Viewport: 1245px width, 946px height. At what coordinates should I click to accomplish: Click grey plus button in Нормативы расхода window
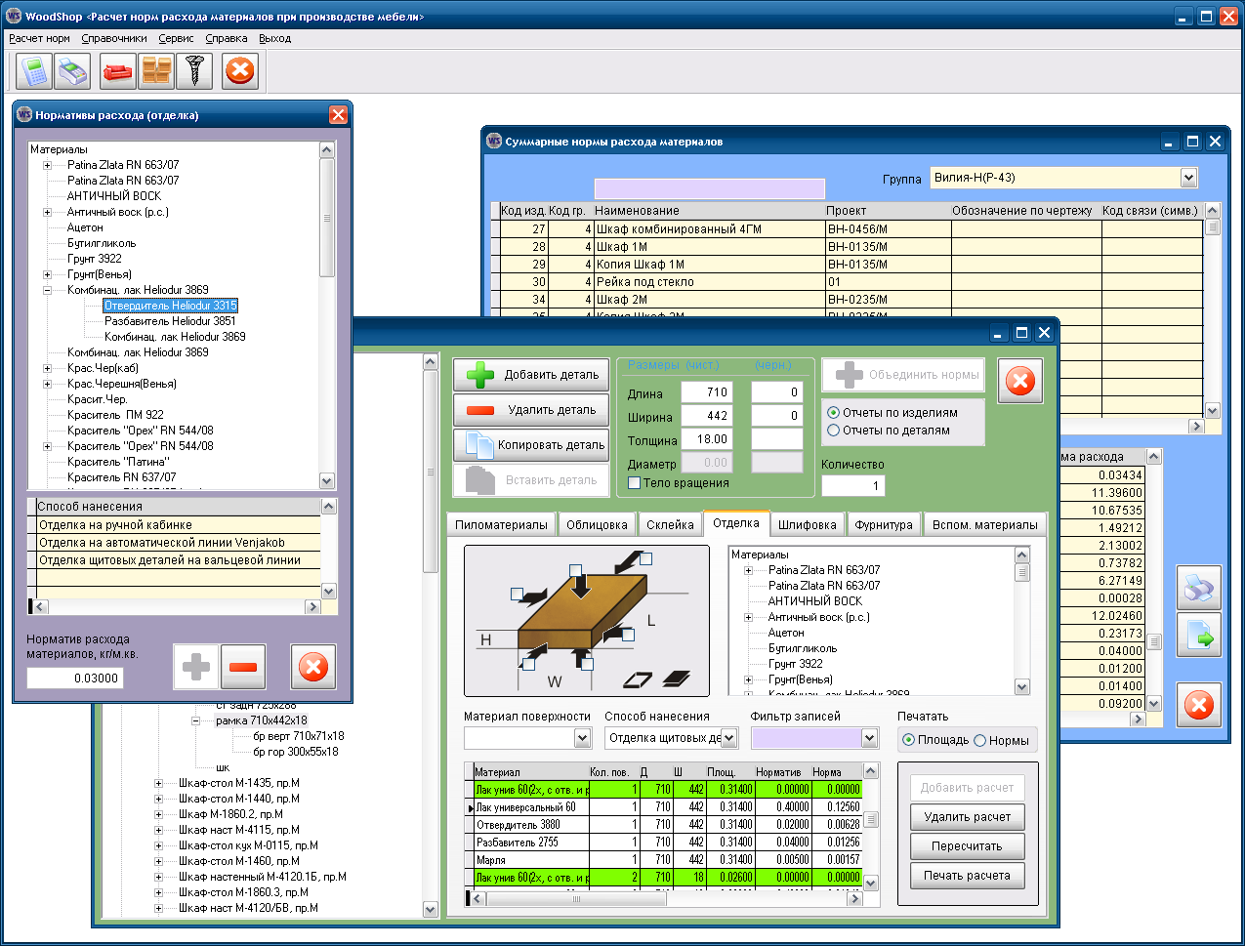click(x=196, y=668)
